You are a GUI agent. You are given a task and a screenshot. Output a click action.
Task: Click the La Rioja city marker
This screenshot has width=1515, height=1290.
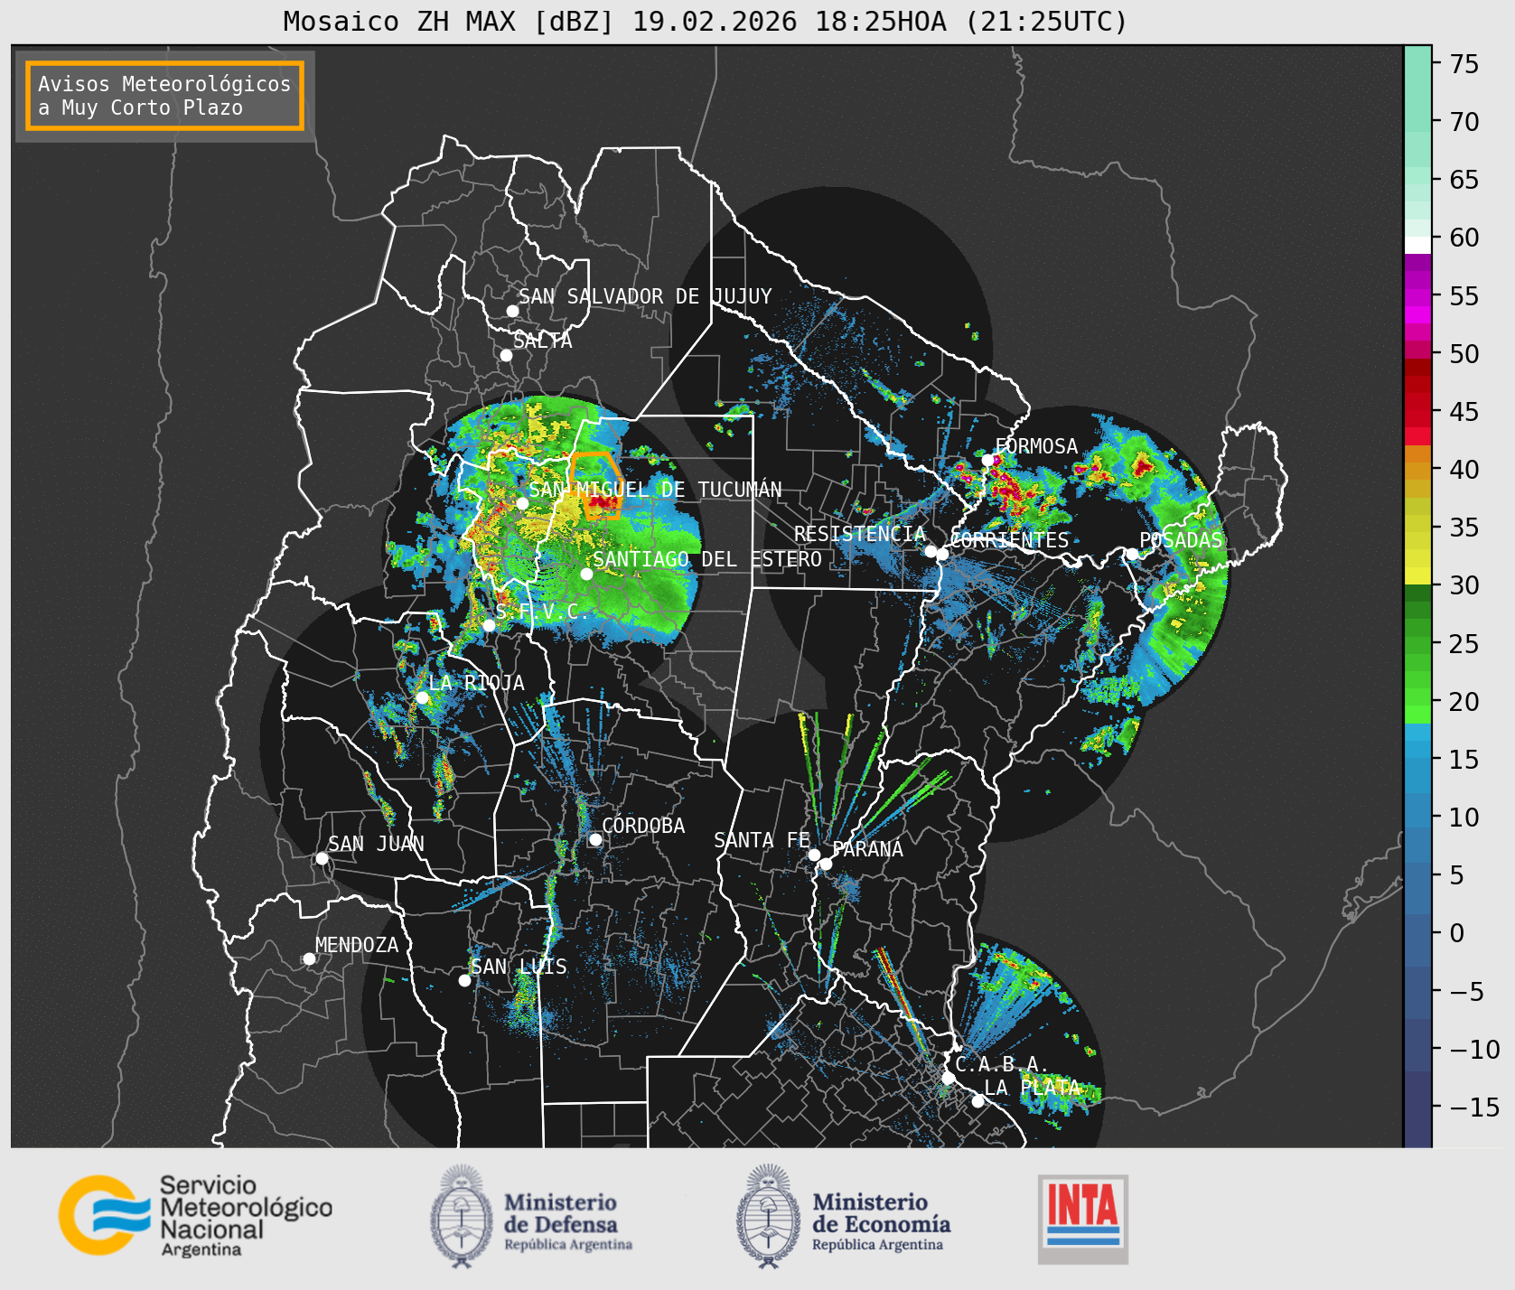422,697
